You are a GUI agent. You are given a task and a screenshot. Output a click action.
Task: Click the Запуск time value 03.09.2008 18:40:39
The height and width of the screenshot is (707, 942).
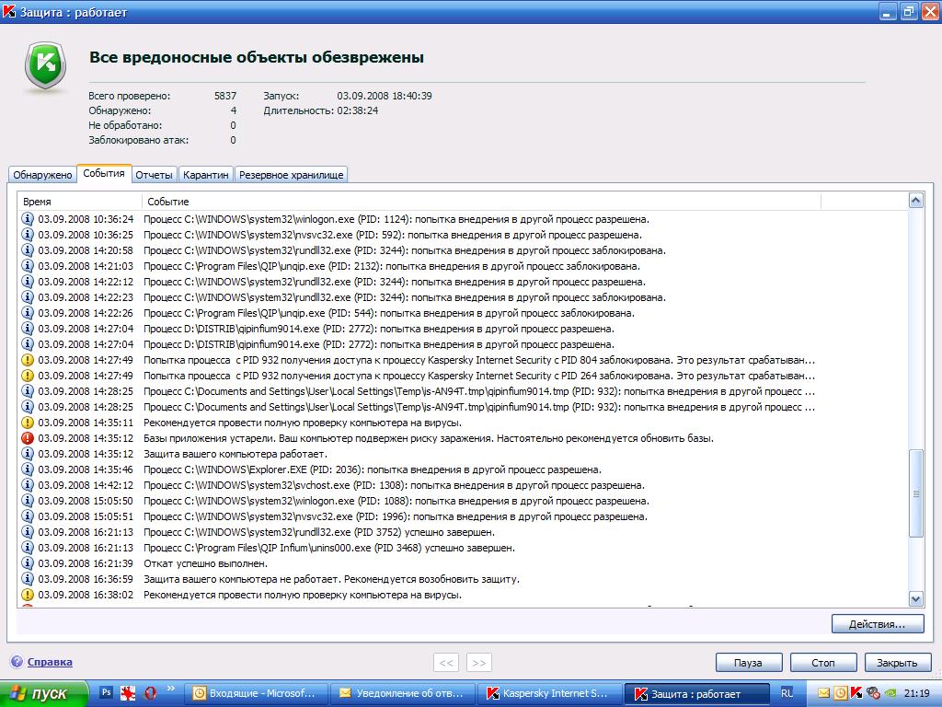coord(385,96)
